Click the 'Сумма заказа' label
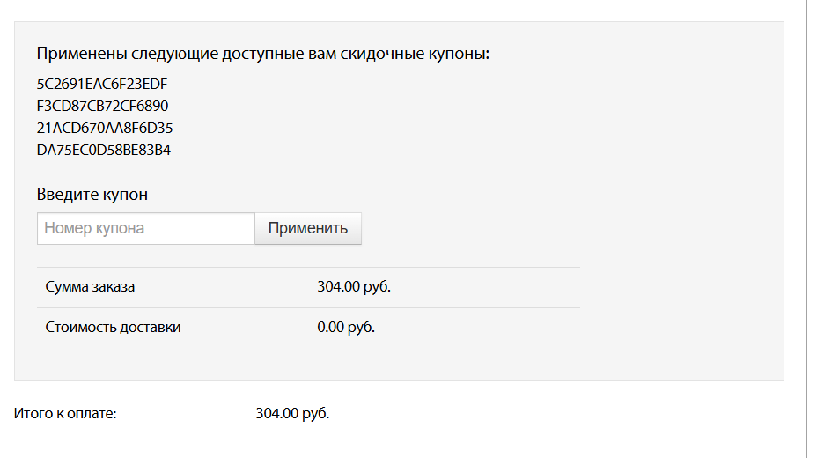Image resolution: width=824 pixels, height=458 pixels. click(90, 287)
